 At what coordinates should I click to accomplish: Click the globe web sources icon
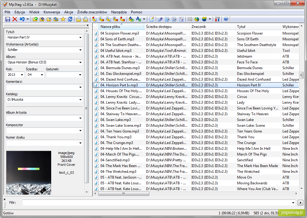click(197, 19)
